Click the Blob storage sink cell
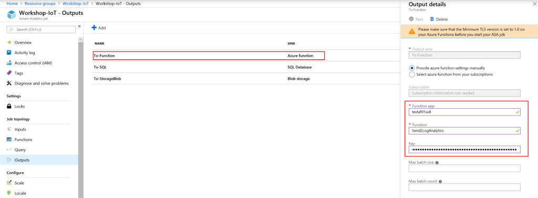 point(298,79)
